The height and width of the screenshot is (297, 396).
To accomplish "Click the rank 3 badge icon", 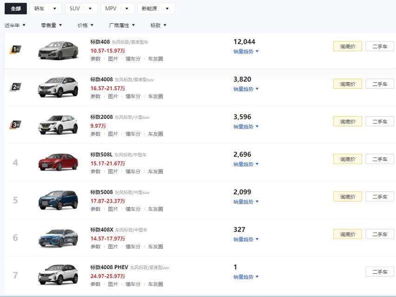I will point(15,125).
